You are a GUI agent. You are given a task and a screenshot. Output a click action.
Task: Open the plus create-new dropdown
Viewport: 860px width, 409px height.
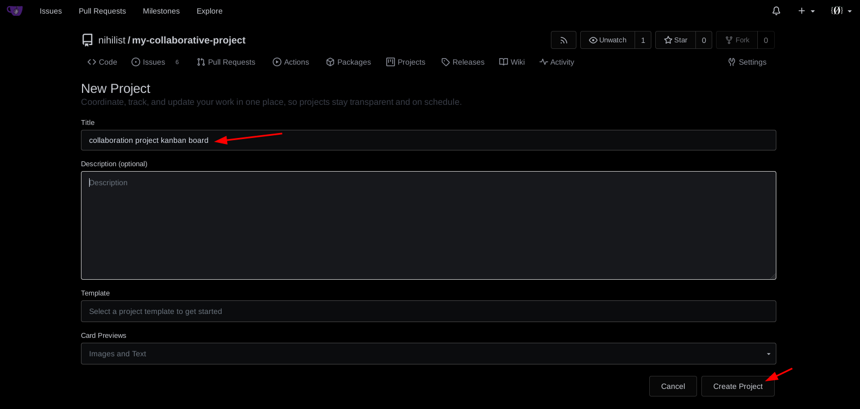pos(806,11)
